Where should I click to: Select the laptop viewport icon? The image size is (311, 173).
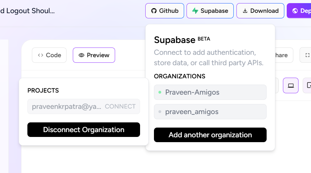[x=291, y=86]
